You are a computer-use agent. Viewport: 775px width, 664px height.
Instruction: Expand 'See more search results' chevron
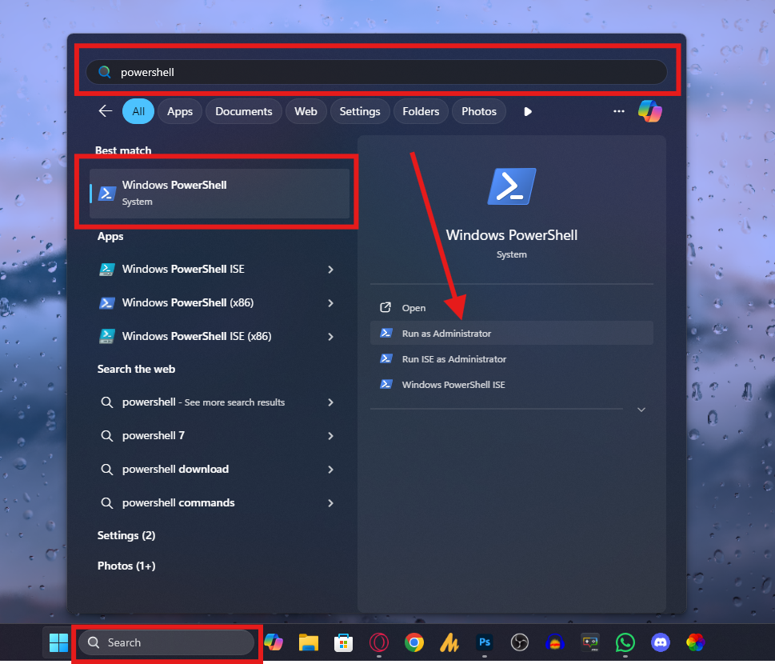point(330,402)
